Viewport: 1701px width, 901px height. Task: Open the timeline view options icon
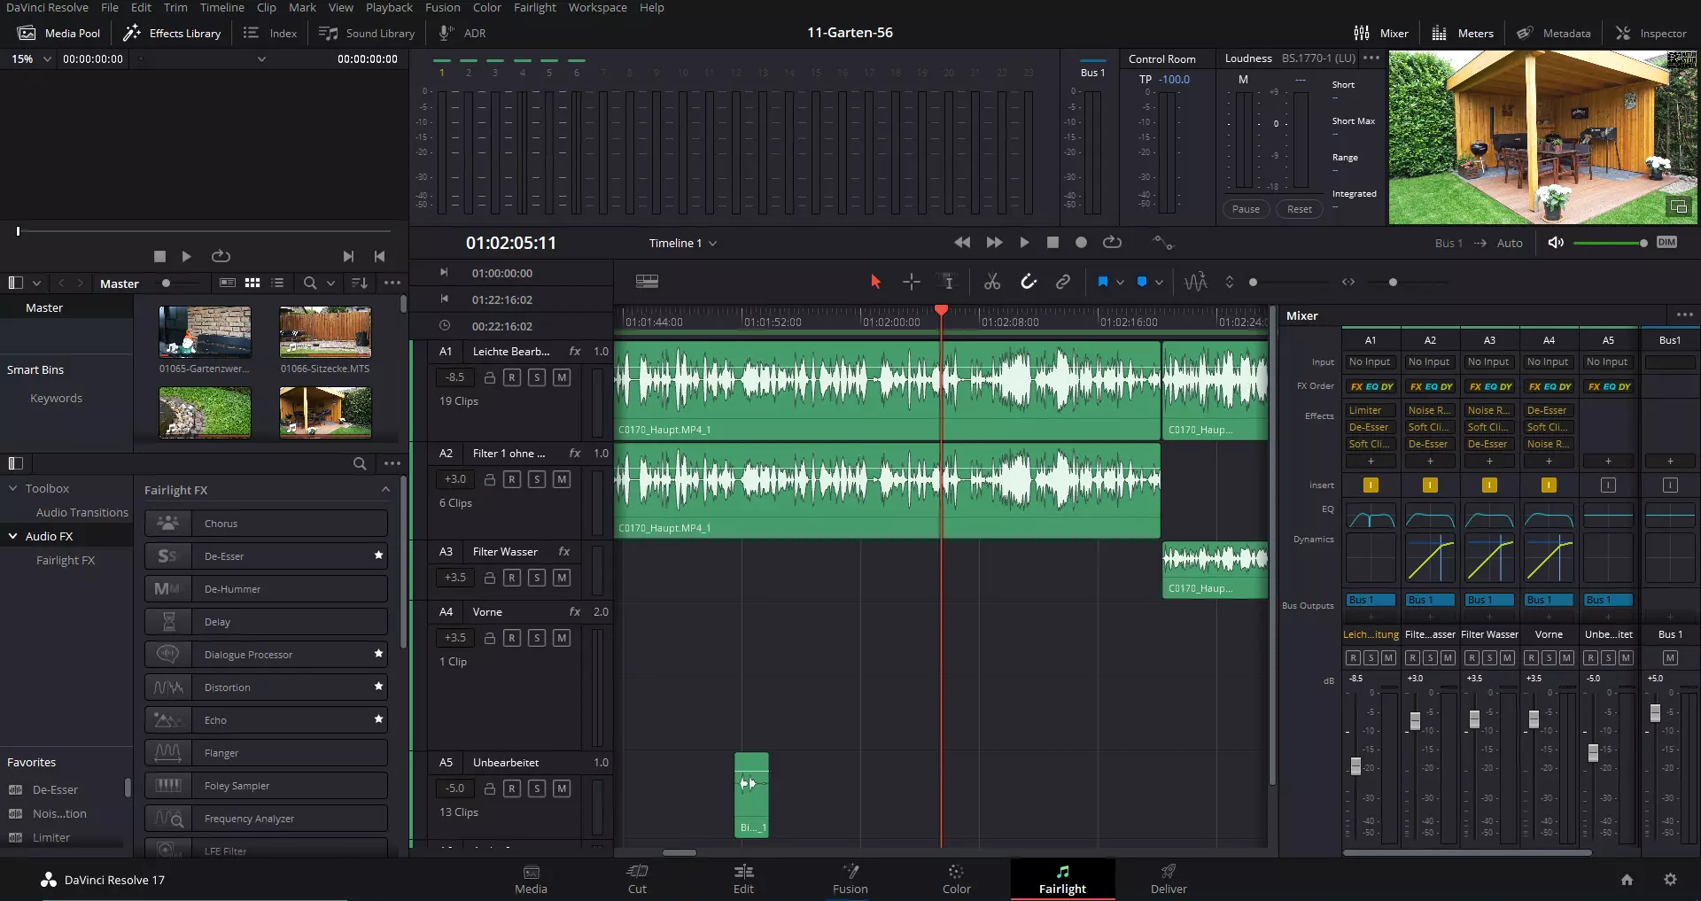[x=647, y=282]
